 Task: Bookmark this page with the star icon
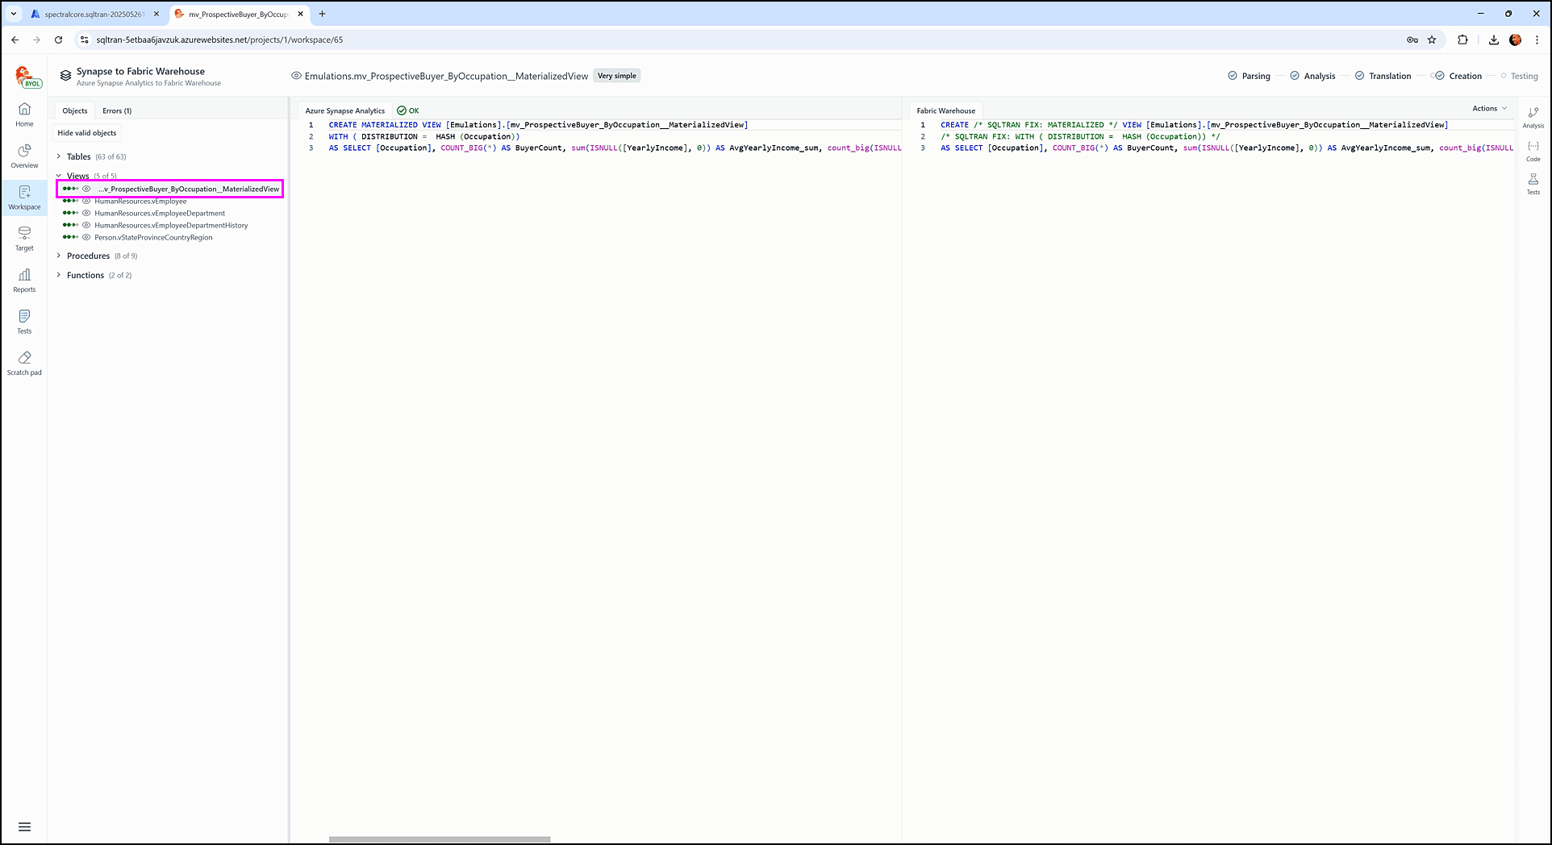[1432, 40]
